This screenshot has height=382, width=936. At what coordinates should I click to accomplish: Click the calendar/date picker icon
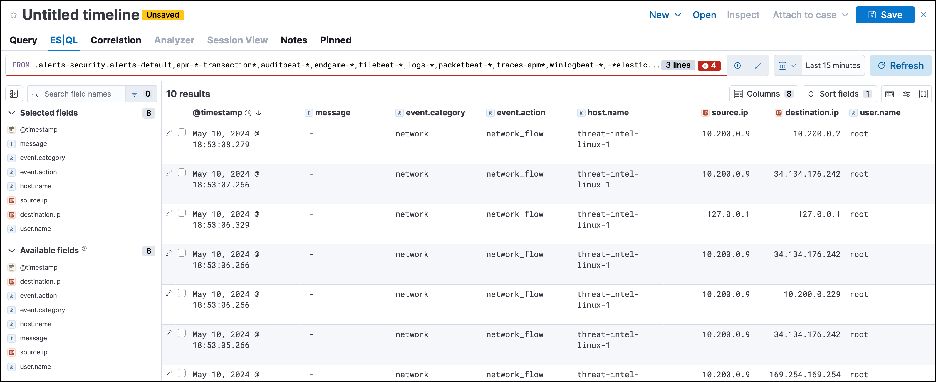780,65
